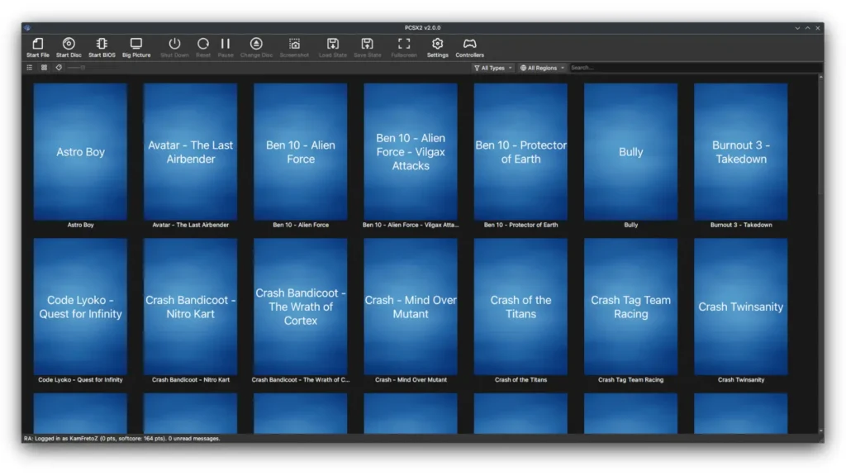Select Ben 10 - Protector of Earth cover
Image resolution: width=846 pixels, height=476 pixels.
click(520, 152)
